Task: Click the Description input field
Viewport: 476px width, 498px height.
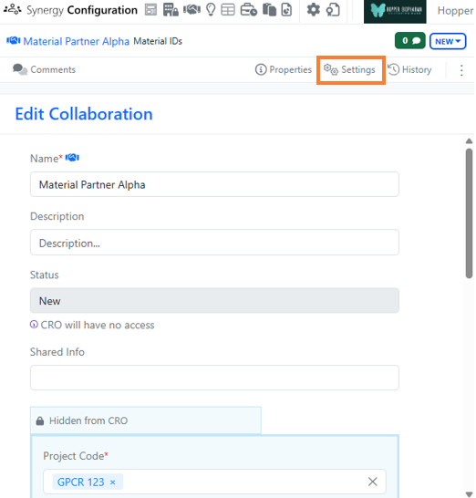Action: [x=214, y=243]
